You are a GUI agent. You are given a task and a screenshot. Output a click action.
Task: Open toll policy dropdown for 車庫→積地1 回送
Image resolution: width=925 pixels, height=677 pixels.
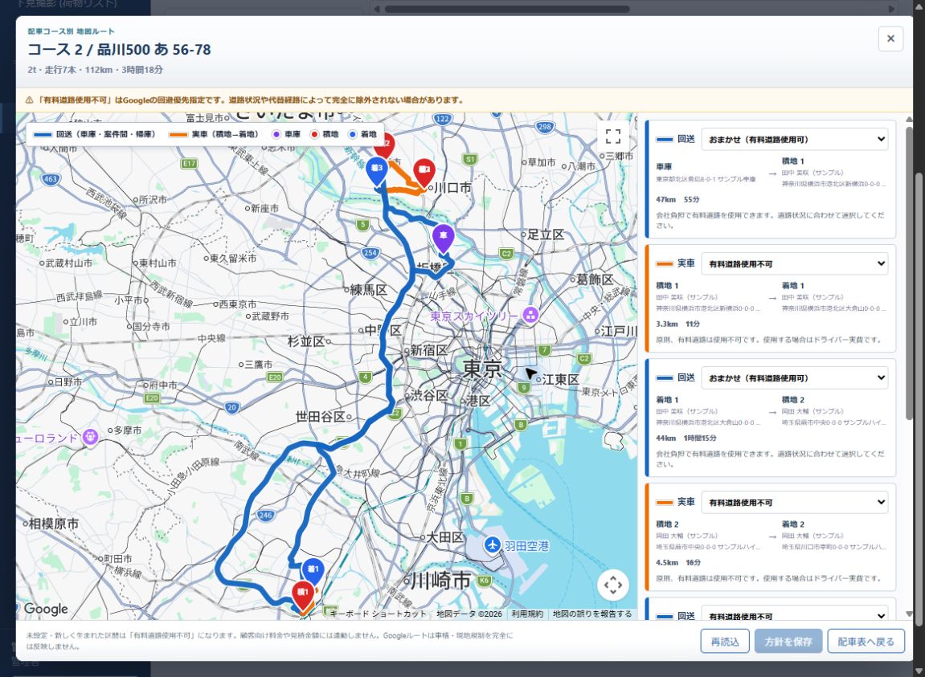click(795, 139)
